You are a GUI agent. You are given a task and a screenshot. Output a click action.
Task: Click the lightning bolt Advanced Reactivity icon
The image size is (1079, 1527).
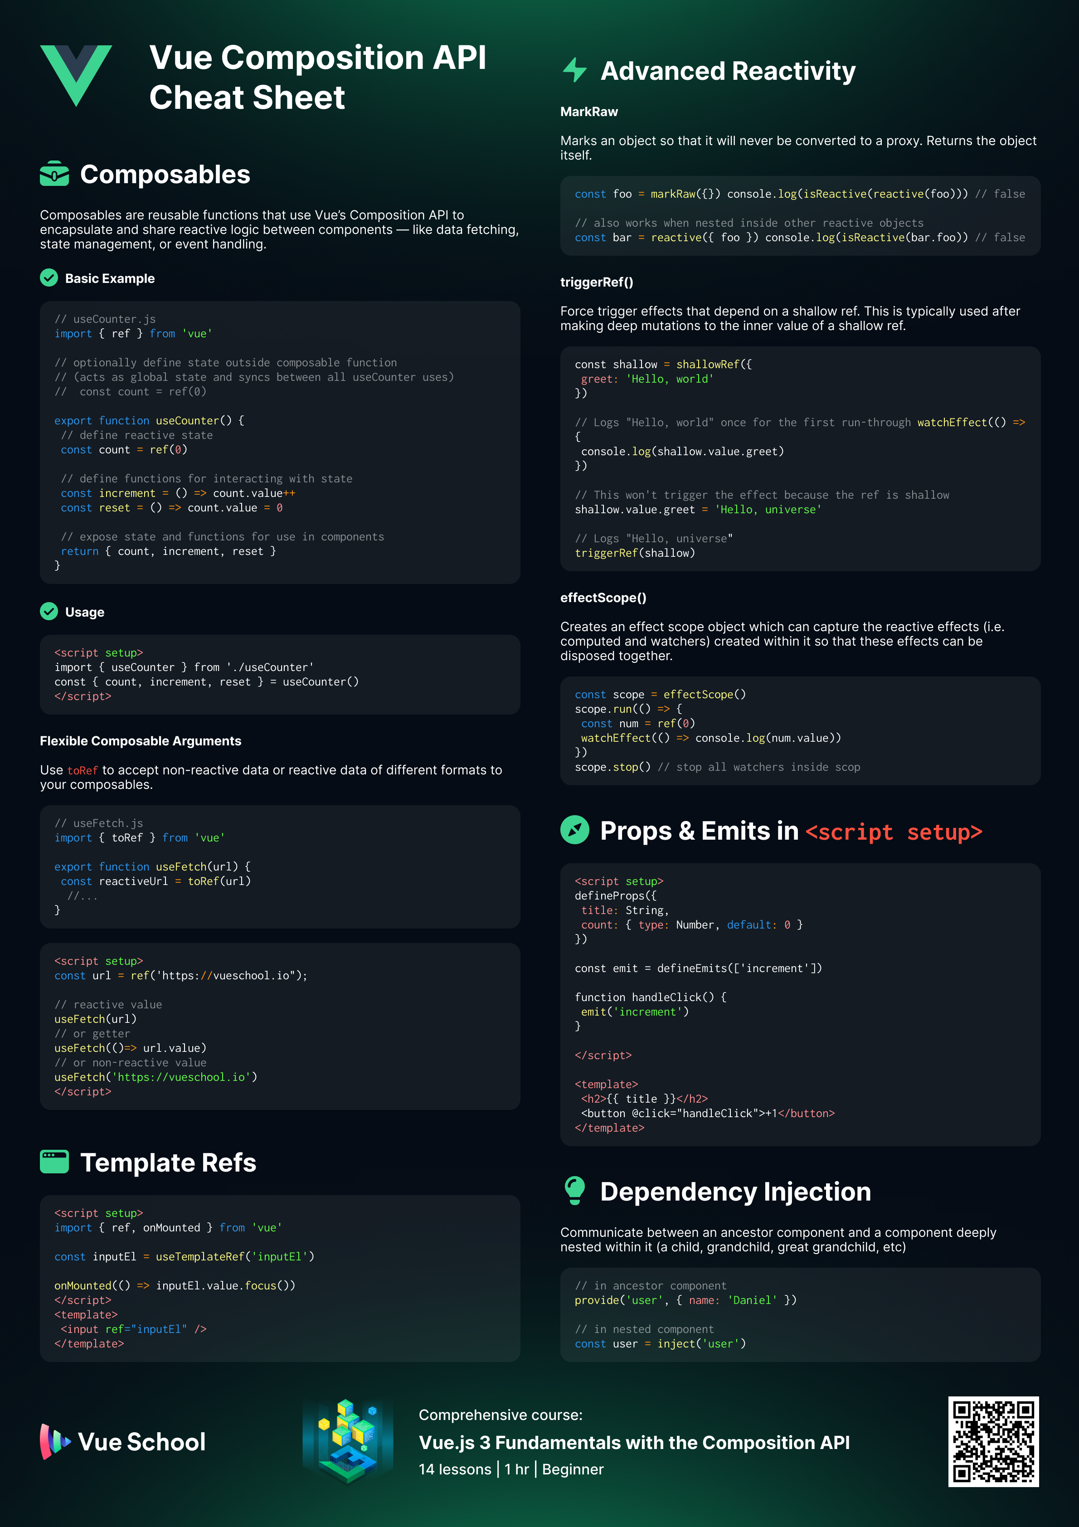coord(575,70)
